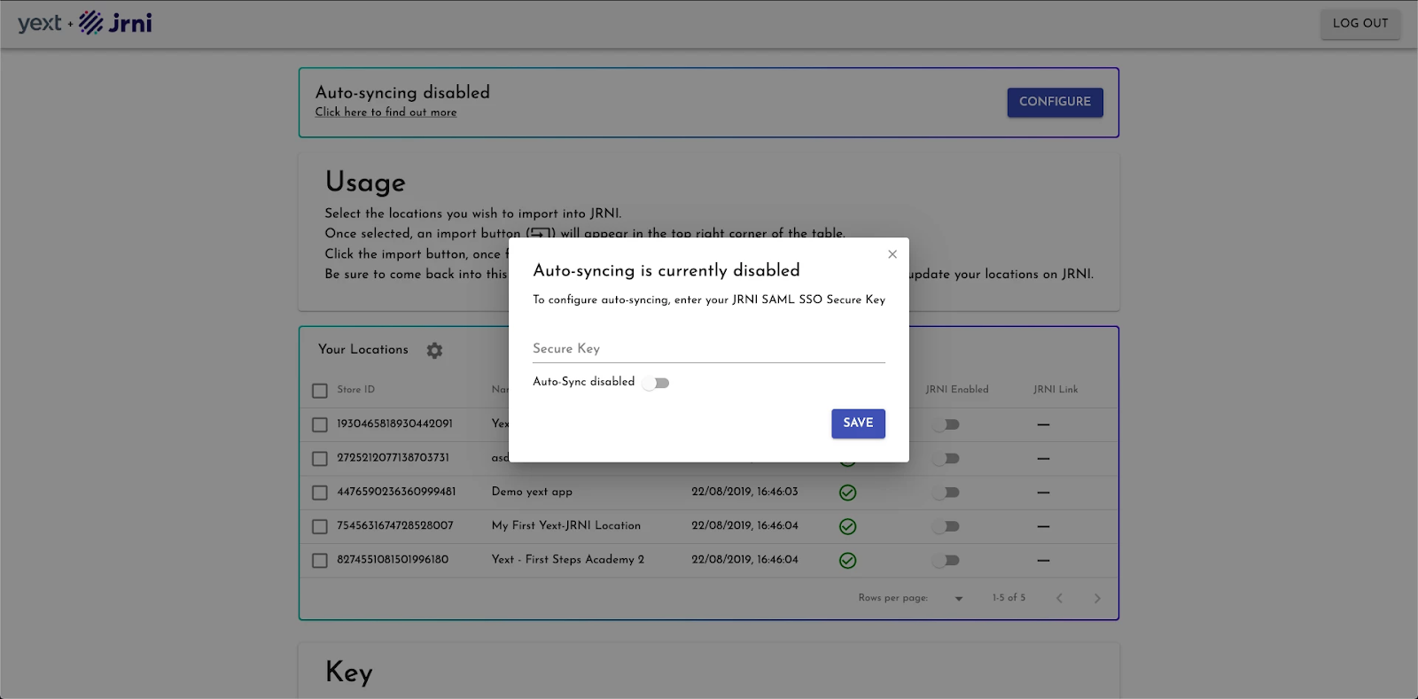1418x699 pixels.
Task: Click the CONFIGURE button
Action: (1055, 102)
